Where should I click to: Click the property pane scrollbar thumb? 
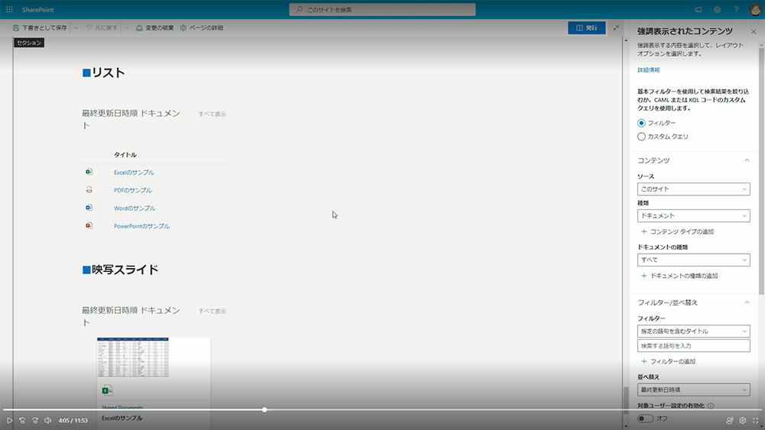click(761, 170)
